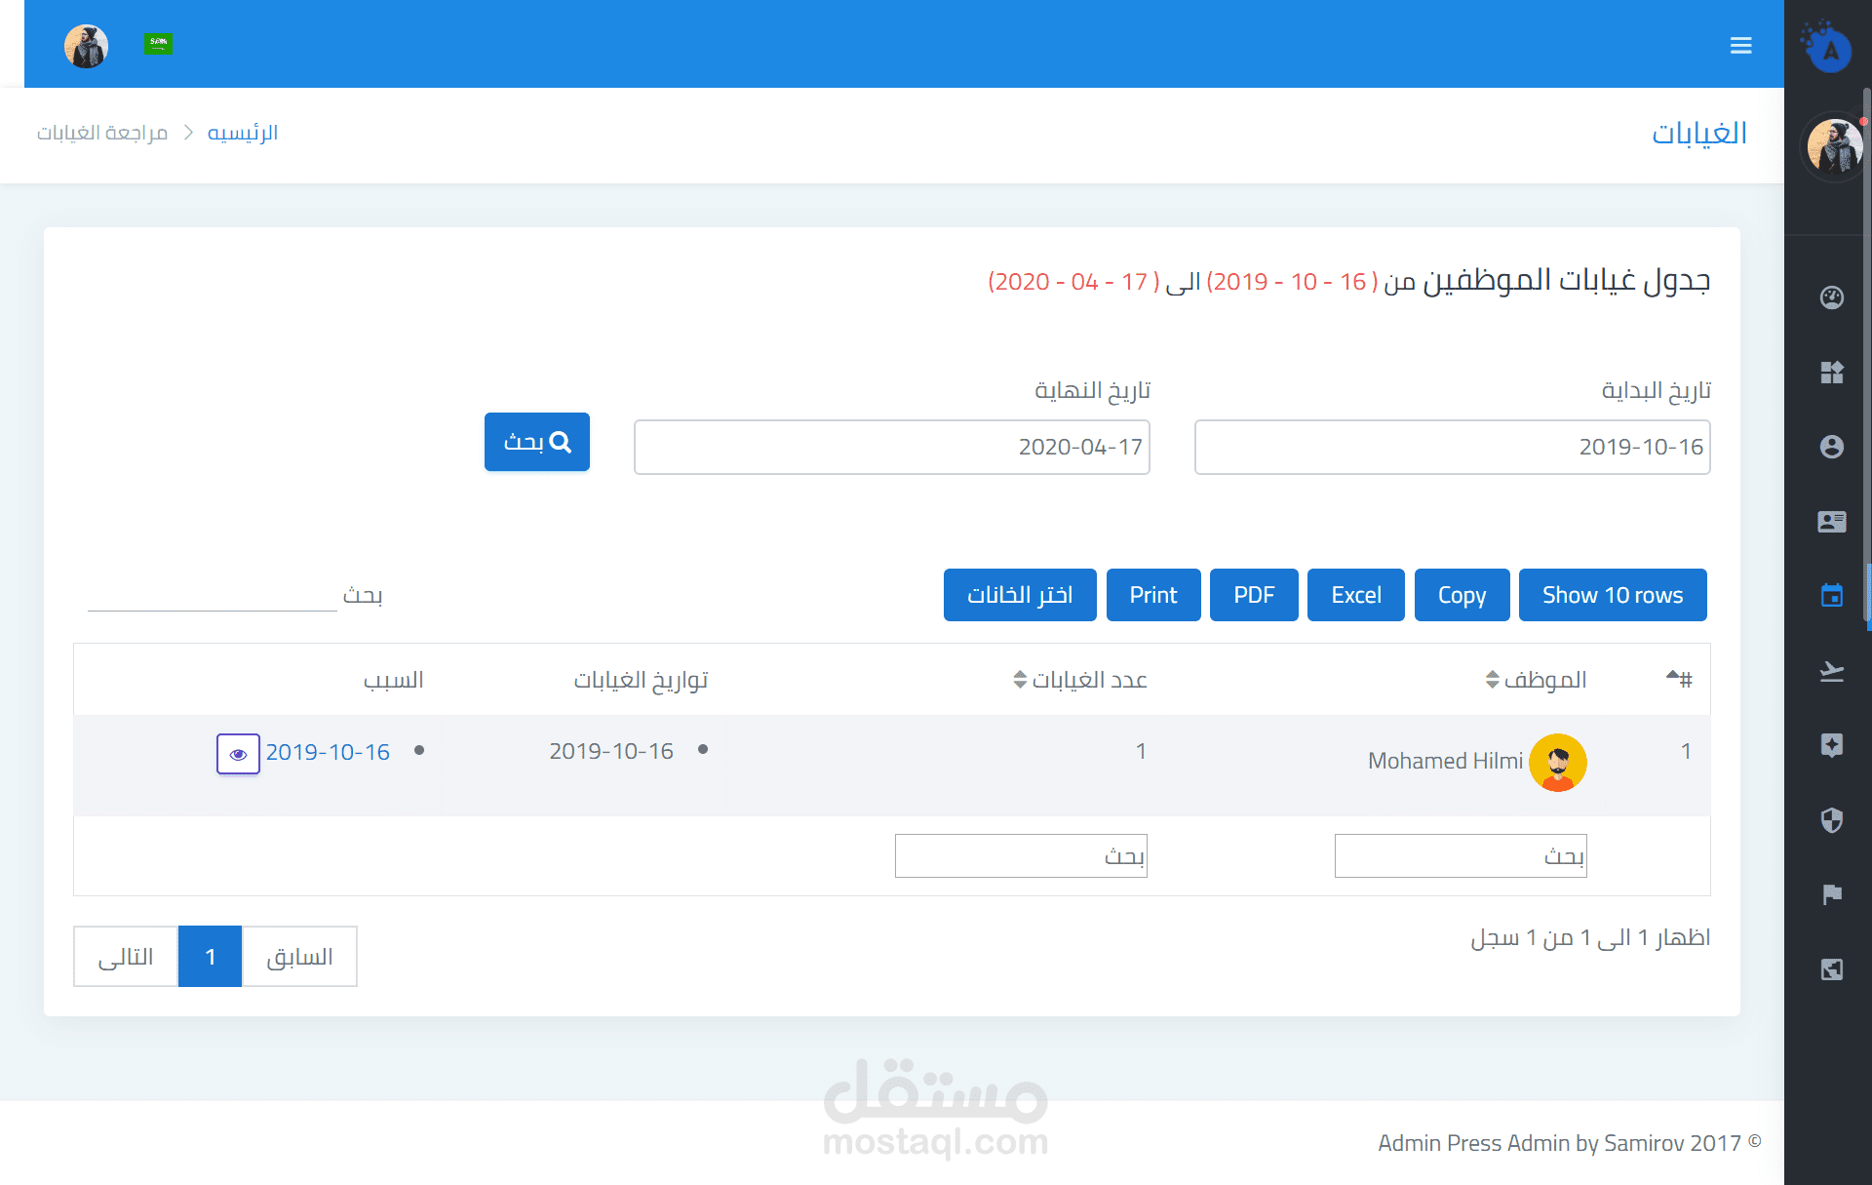Open the shield sidebar icon

pos(1831,820)
